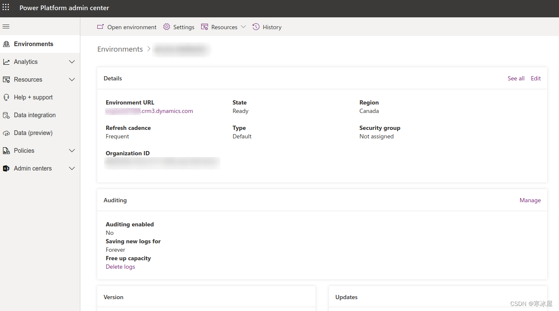The height and width of the screenshot is (311, 559).
Task: Click the Open environment toolbar icon
Action: click(101, 27)
